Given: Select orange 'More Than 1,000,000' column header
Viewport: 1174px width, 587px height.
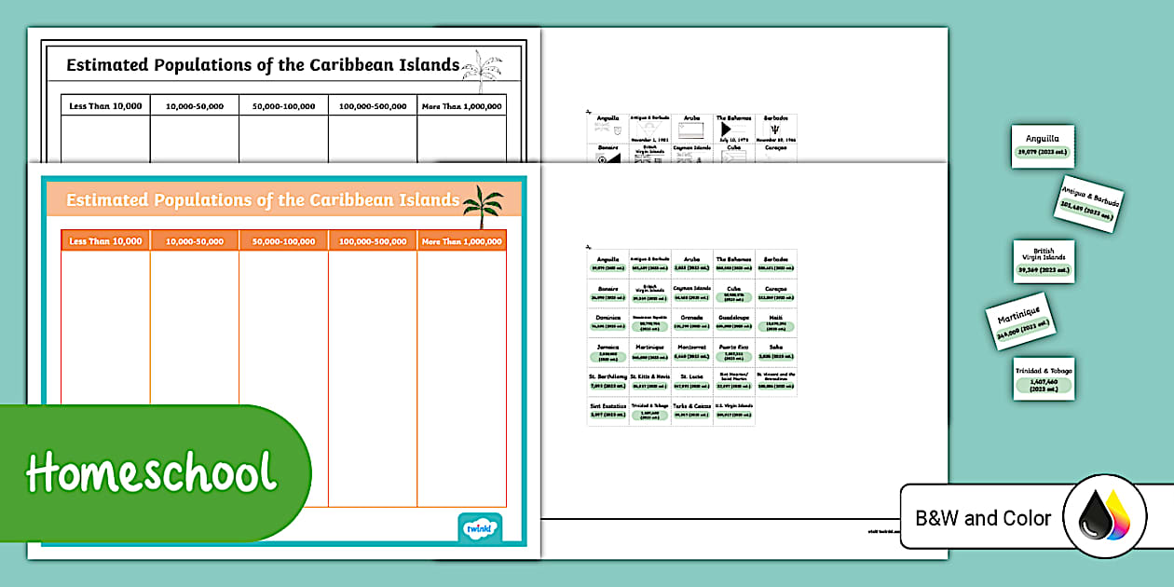Looking at the screenshot, I should [461, 241].
